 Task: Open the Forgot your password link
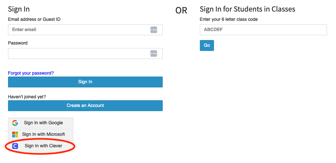[31, 73]
